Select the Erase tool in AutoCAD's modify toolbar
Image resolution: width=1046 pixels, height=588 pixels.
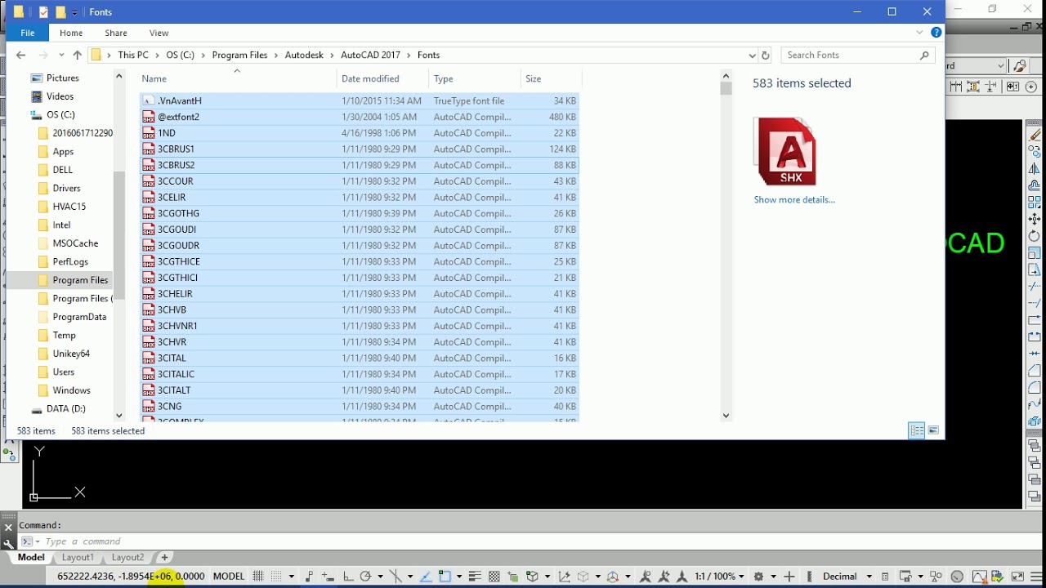point(1035,135)
